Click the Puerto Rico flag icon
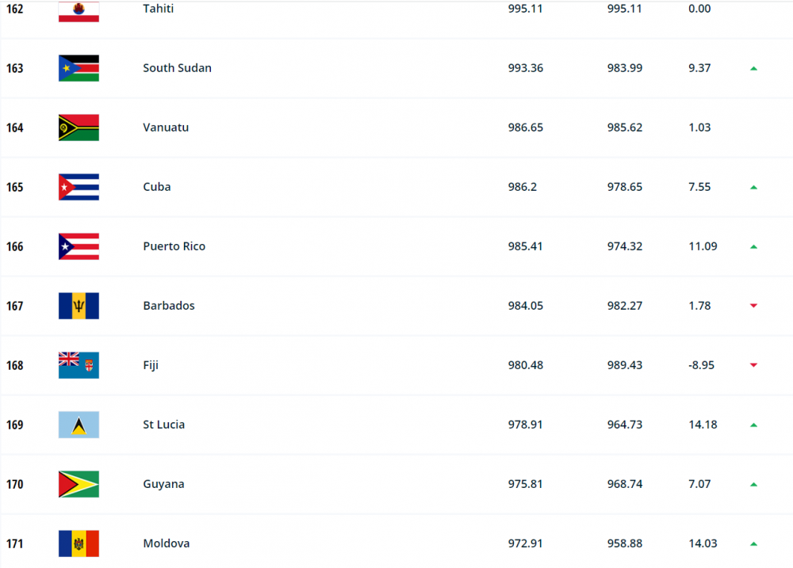The height and width of the screenshot is (568, 793). coord(79,246)
